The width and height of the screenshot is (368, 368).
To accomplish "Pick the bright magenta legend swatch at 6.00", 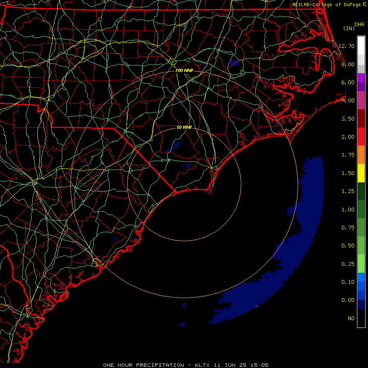I will pyautogui.click(x=361, y=78).
